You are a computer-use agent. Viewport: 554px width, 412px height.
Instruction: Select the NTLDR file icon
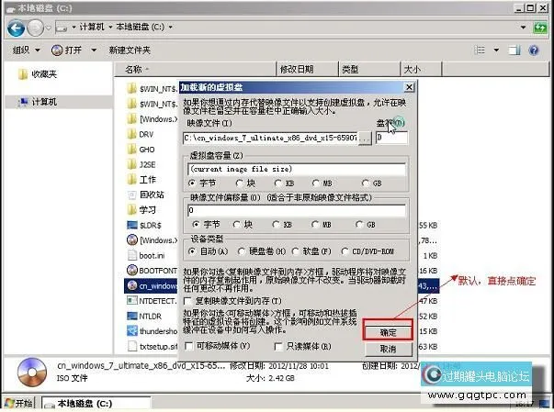pyautogui.click(x=131, y=316)
